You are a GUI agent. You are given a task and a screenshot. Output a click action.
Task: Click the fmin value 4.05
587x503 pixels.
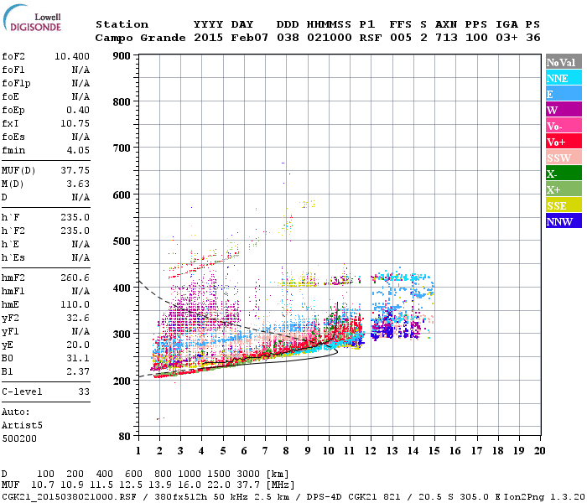[x=78, y=150]
